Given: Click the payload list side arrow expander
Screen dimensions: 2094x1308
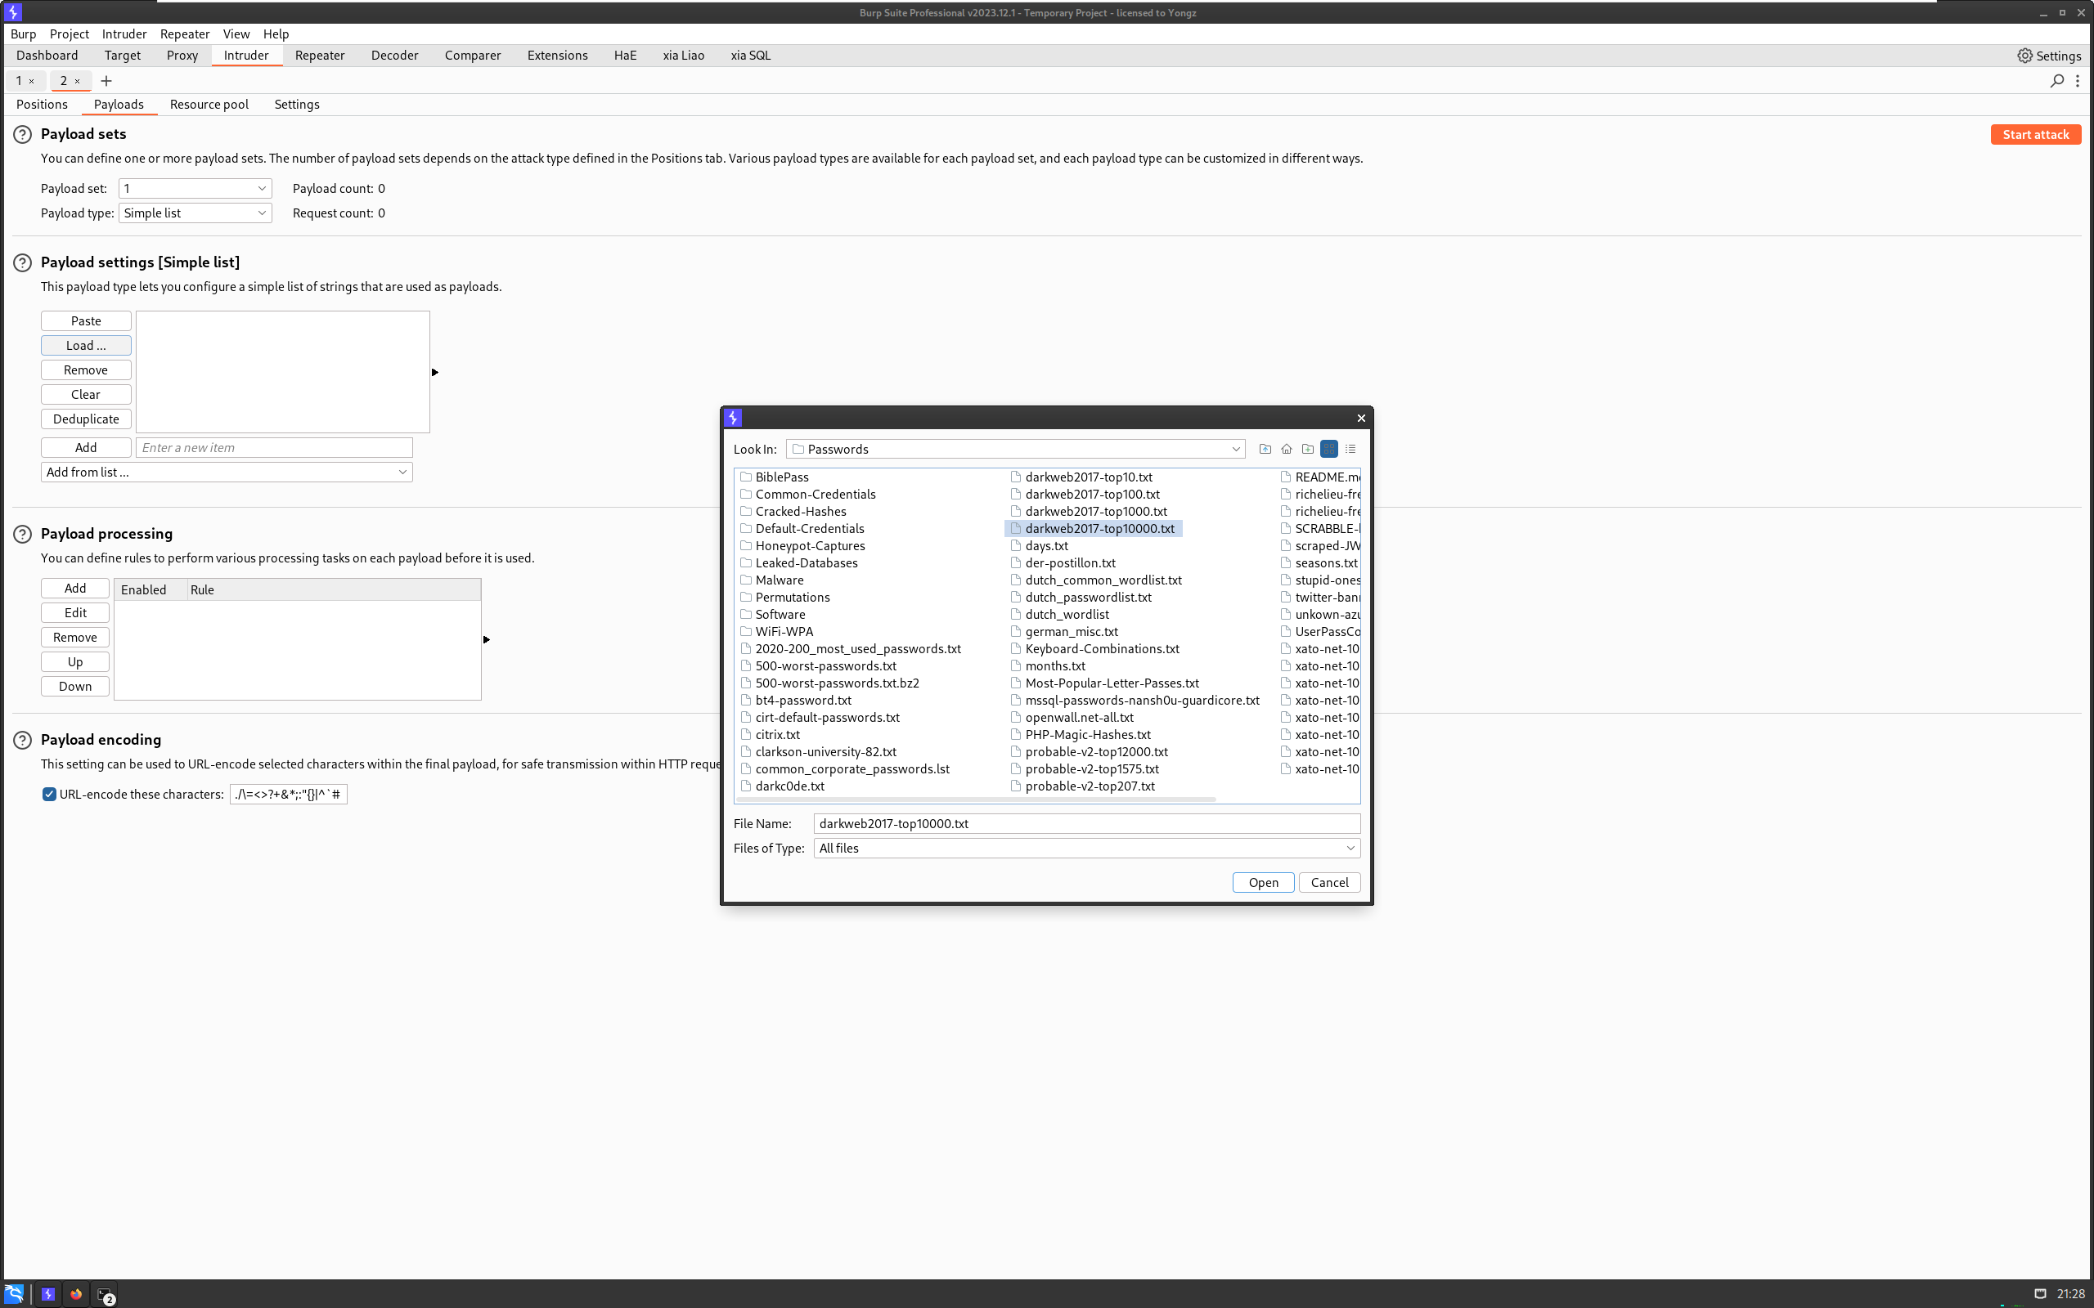Looking at the screenshot, I should tap(435, 372).
